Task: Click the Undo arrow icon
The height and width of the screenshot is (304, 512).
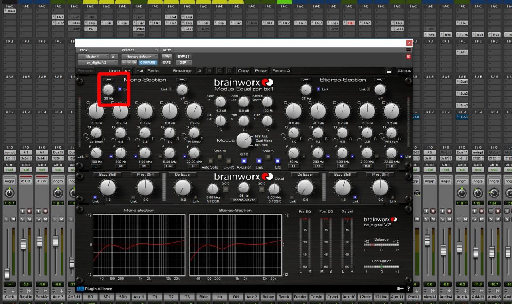Action: click(x=127, y=70)
